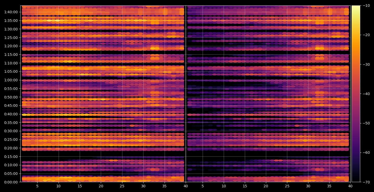Viewport: 374px width, 192px height.
Task: Click x-axis label 35 of the right heatmap
Action: tap(329, 186)
